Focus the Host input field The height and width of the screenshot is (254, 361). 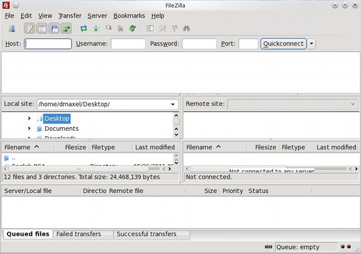pos(48,44)
